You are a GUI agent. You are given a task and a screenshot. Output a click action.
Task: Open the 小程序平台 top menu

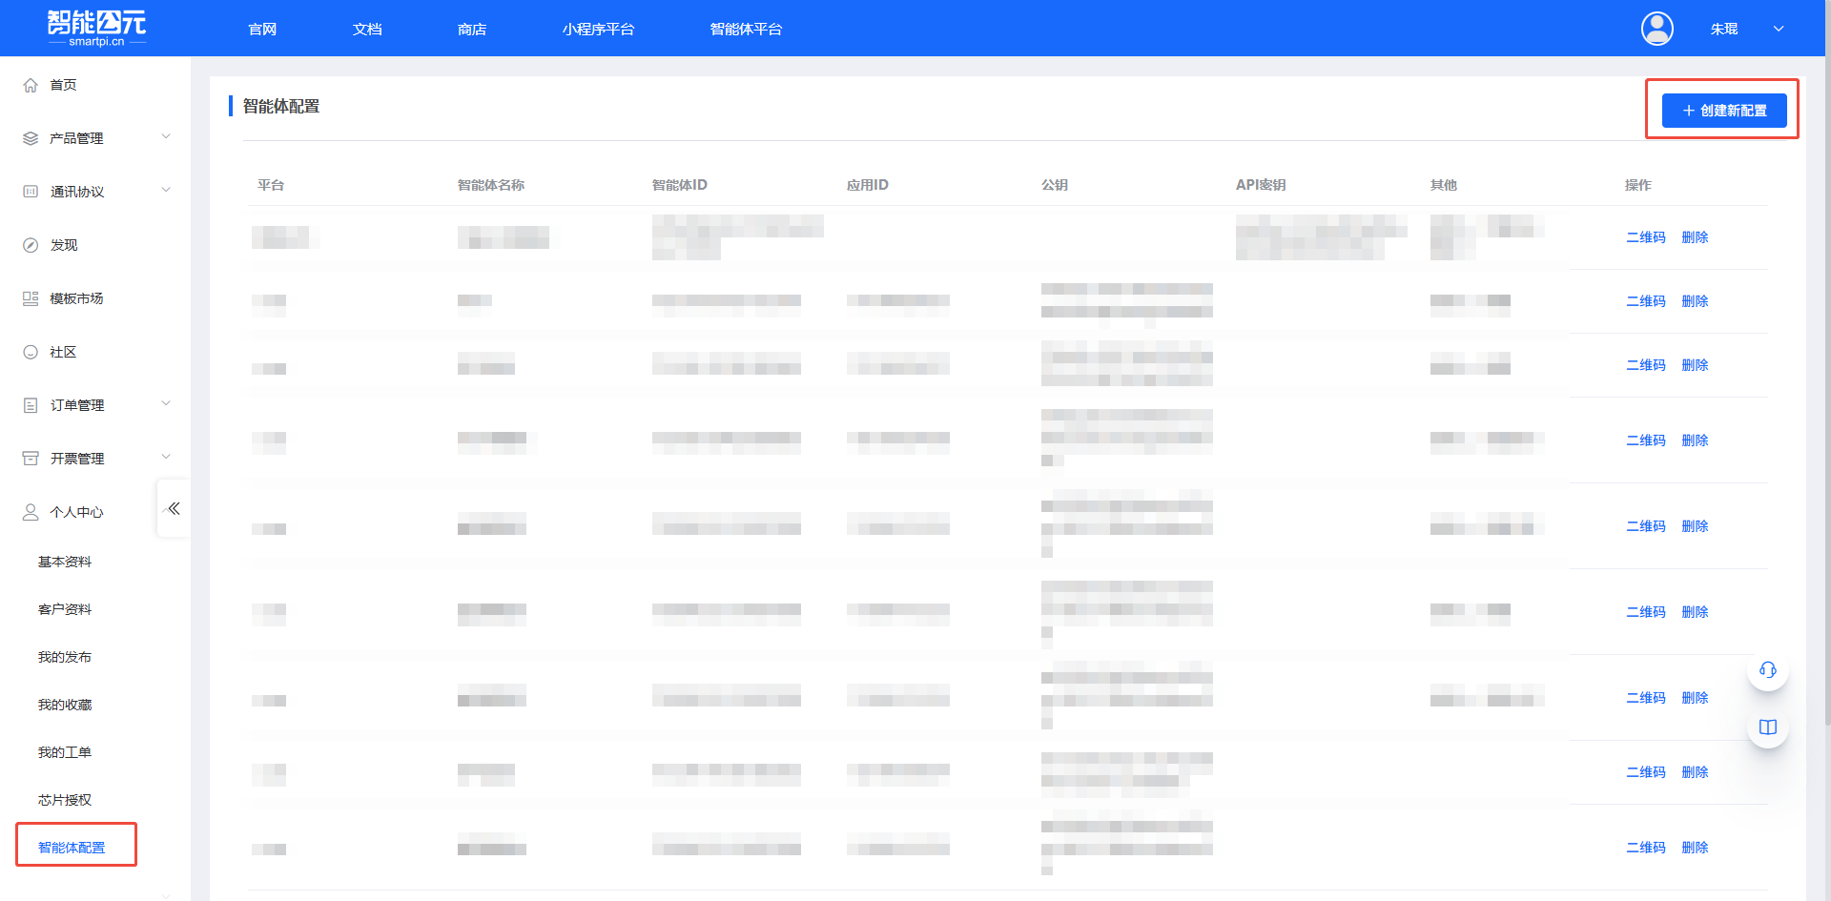pyautogui.click(x=598, y=30)
